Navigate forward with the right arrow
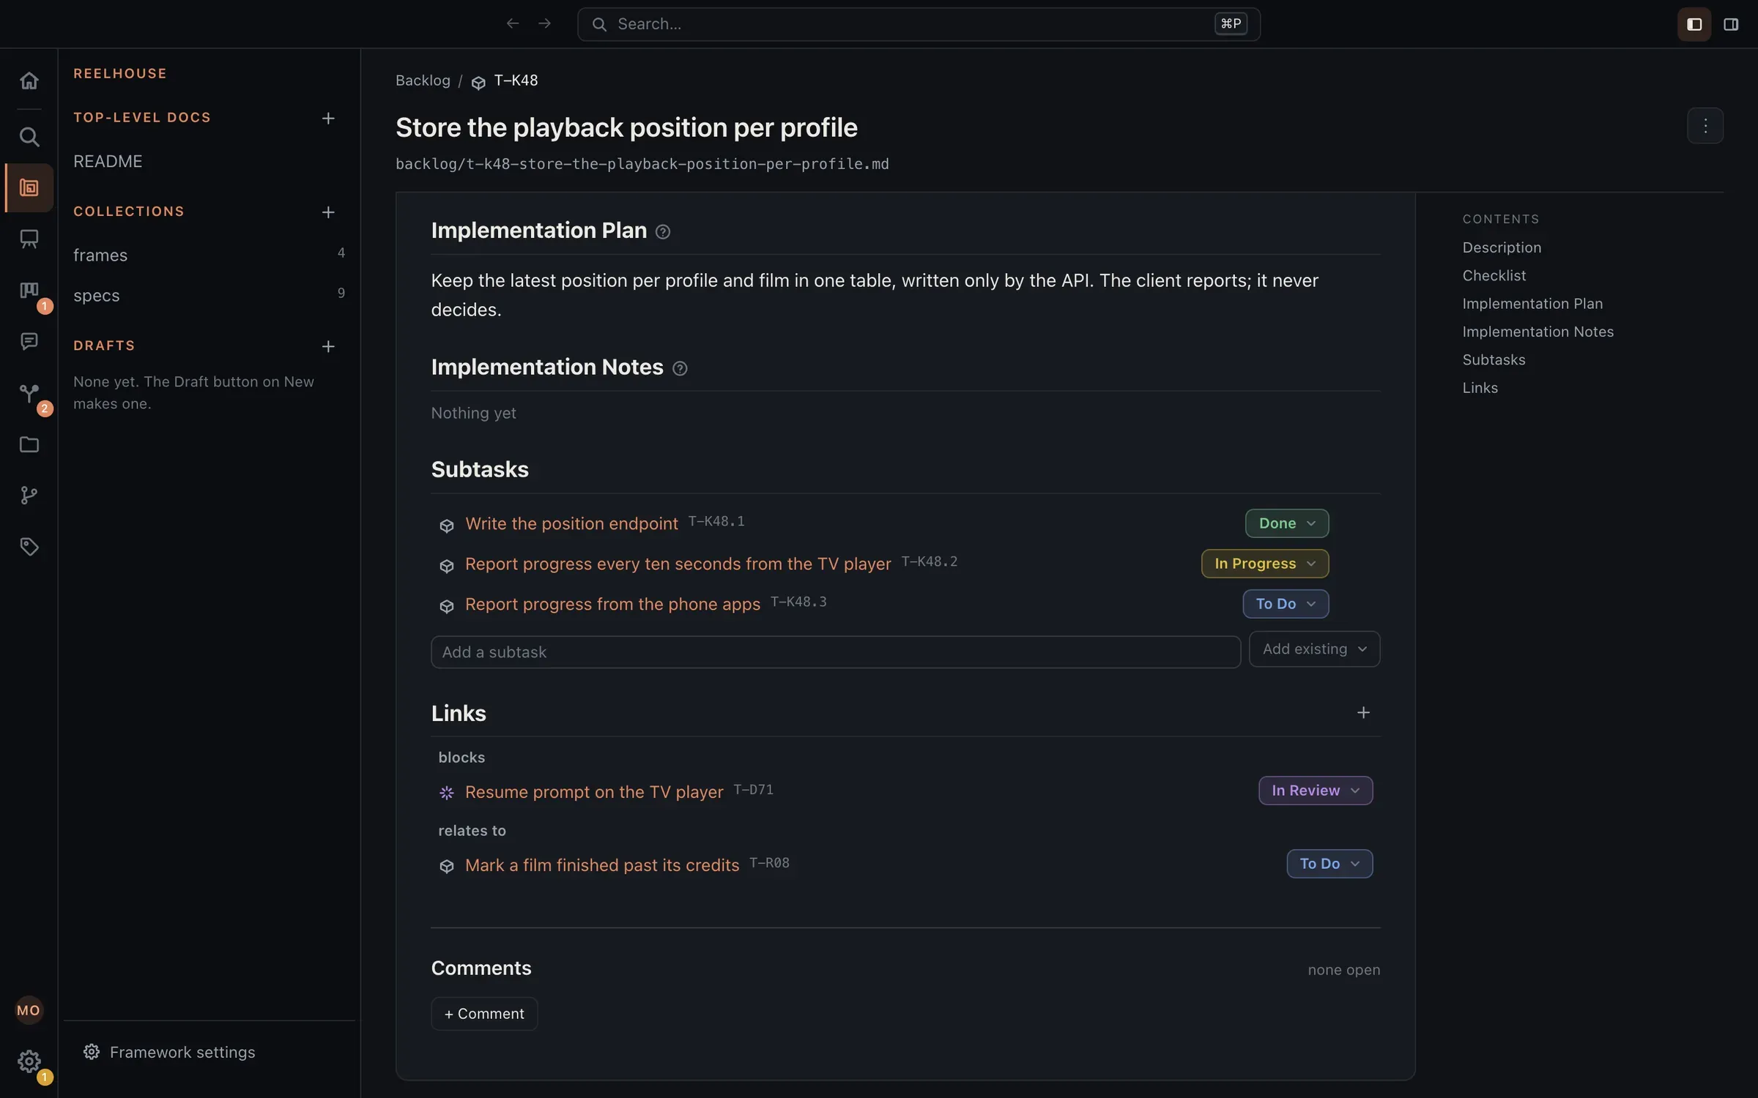Screen dimensions: 1758x1098 click(x=544, y=23)
